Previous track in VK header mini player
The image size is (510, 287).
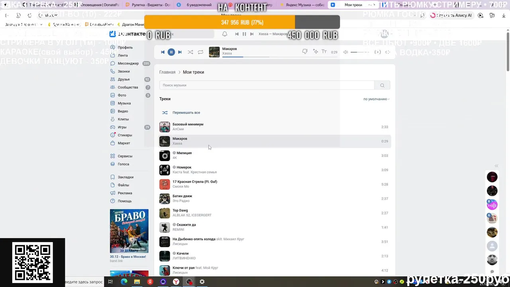tap(237, 34)
